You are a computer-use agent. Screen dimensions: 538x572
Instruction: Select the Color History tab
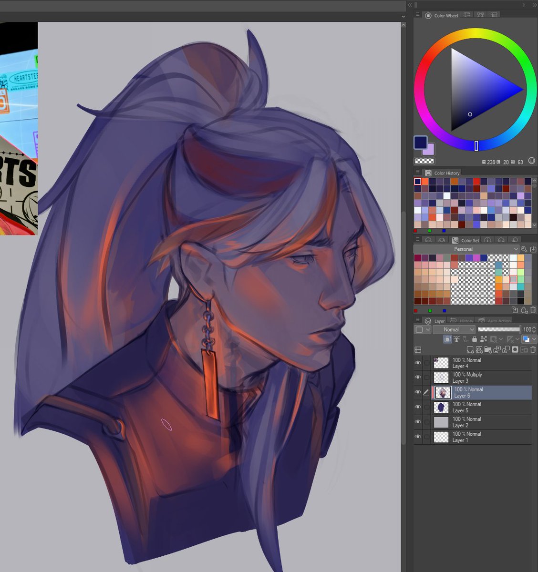pyautogui.click(x=442, y=173)
